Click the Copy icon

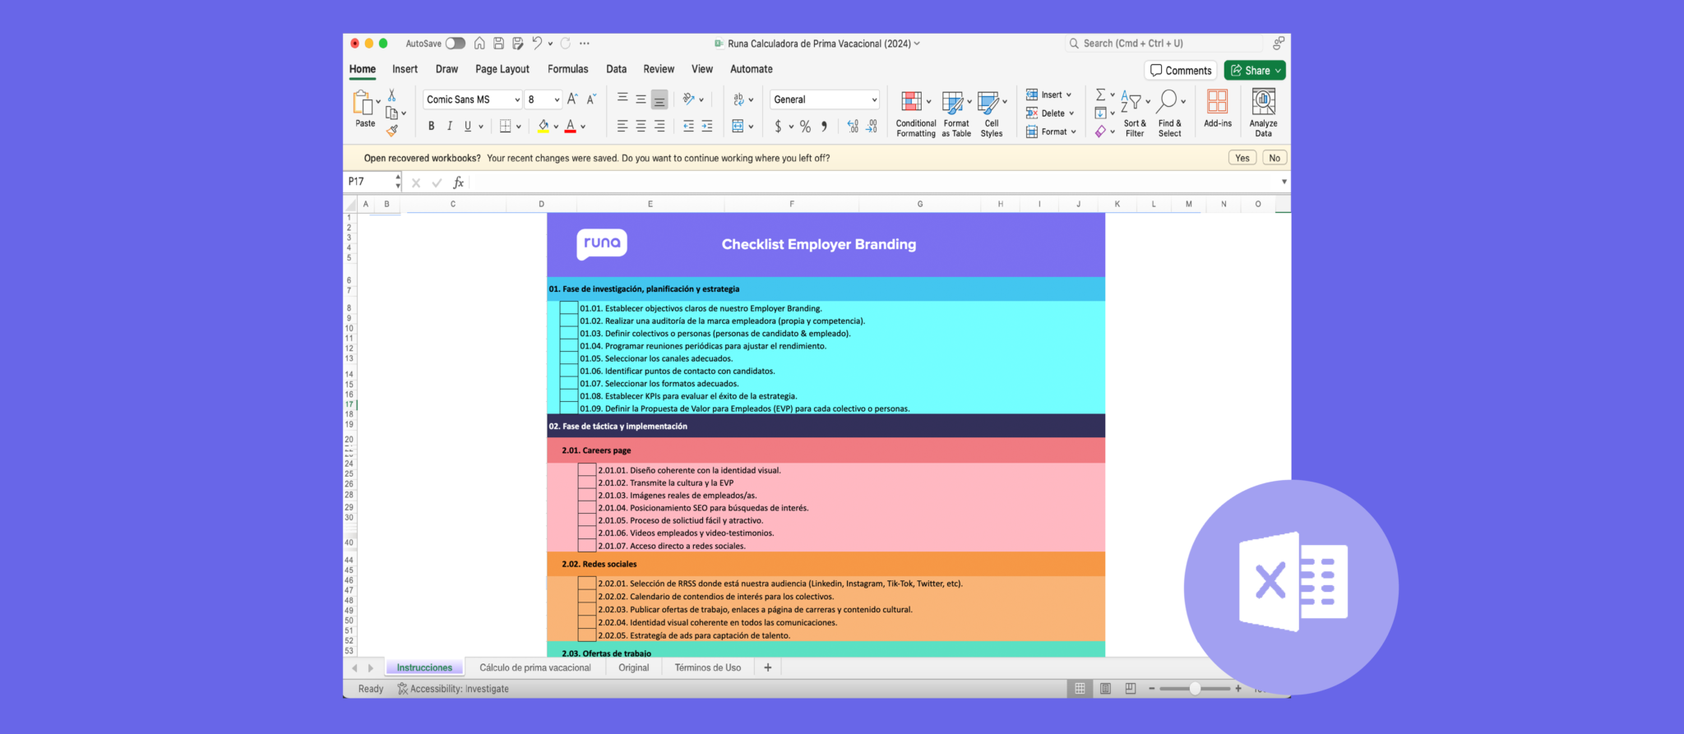tap(392, 113)
